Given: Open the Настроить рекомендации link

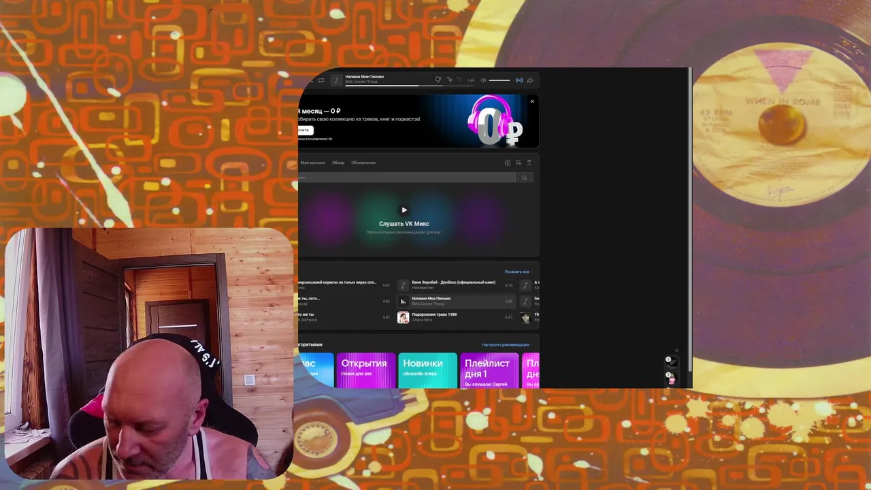Looking at the screenshot, I should coord(506,345).
